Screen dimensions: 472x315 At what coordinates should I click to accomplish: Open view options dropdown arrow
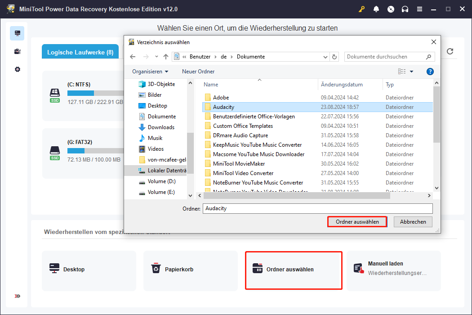pos(411,72)
